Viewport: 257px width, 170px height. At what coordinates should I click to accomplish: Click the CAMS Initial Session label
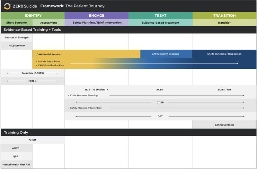pos(49,54)
